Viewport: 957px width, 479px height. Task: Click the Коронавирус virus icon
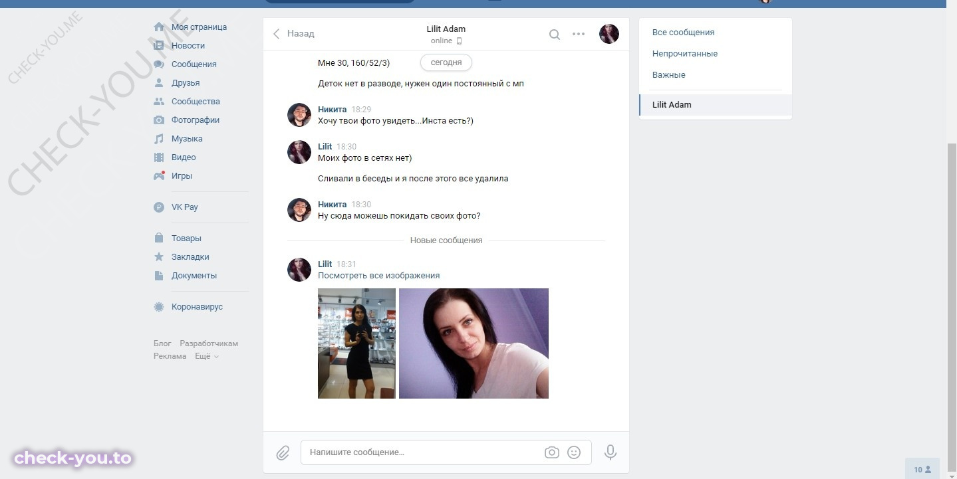(159, 307)
